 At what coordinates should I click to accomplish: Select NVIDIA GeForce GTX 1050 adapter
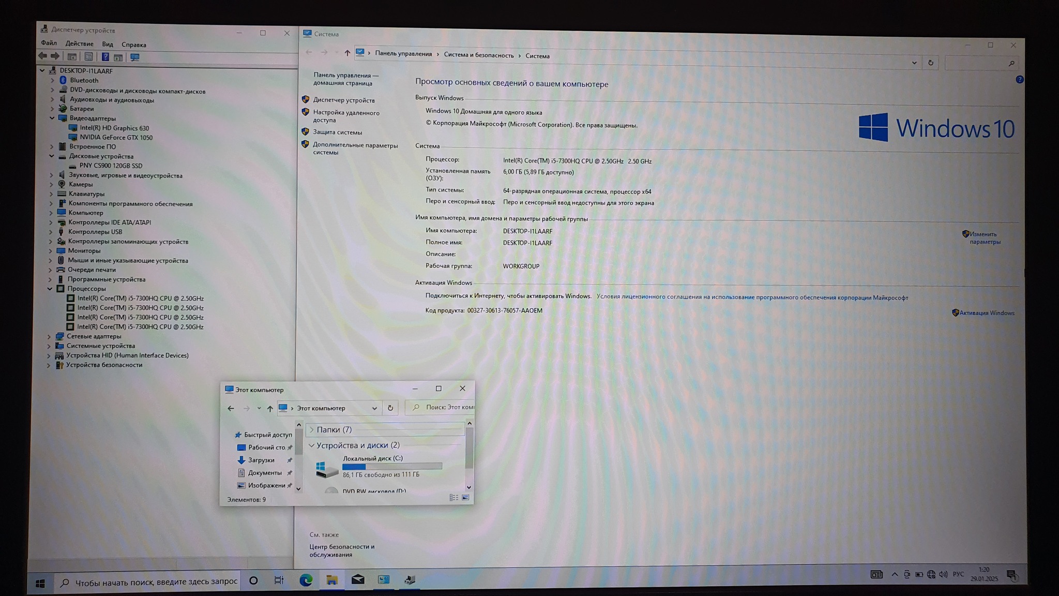click(x=116, y=138)
